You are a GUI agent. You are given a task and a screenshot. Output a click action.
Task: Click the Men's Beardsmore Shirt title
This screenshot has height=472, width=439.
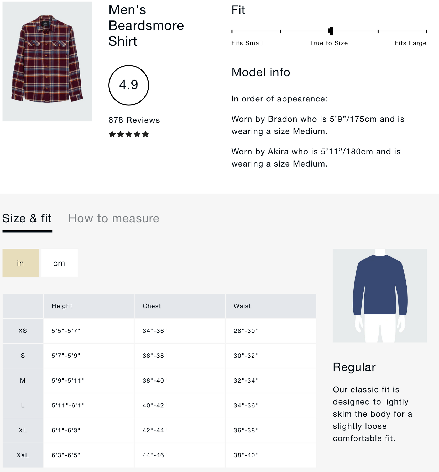[146, 25]
